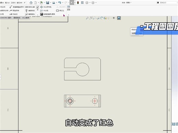Insert a datum target (基准目标)
The height and width of the screenshot is (133, 178).
pos(30,14)
